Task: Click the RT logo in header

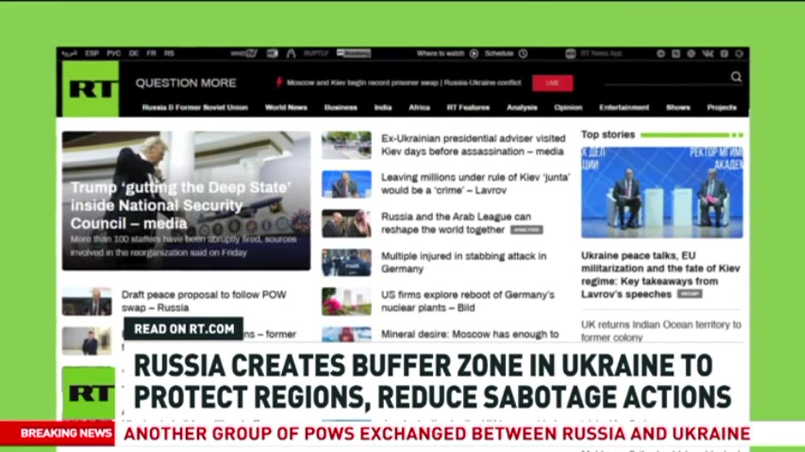Action: click(90, 89)
